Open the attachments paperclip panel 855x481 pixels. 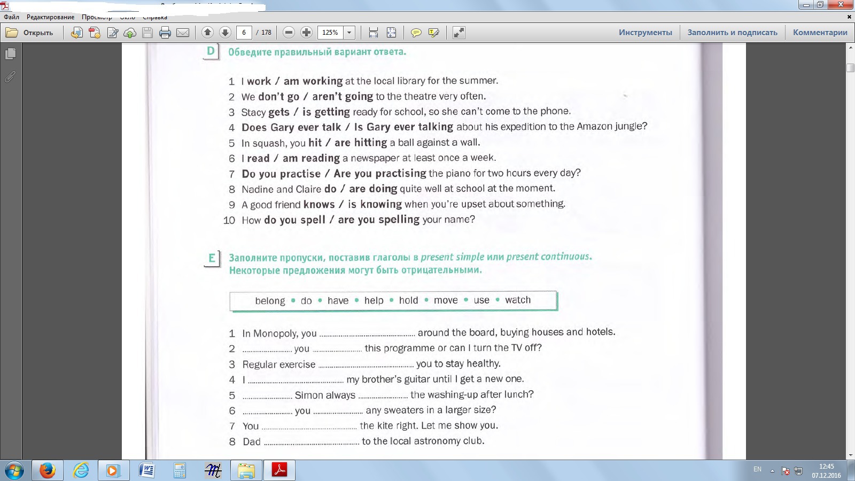click(x=10, y=76)
